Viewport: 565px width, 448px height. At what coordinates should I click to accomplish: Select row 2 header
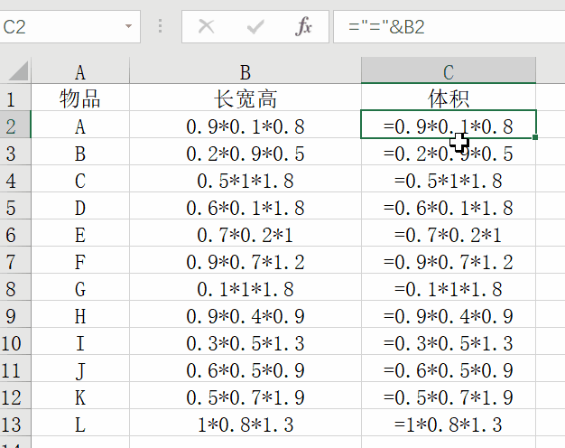(x=15, y=125)
